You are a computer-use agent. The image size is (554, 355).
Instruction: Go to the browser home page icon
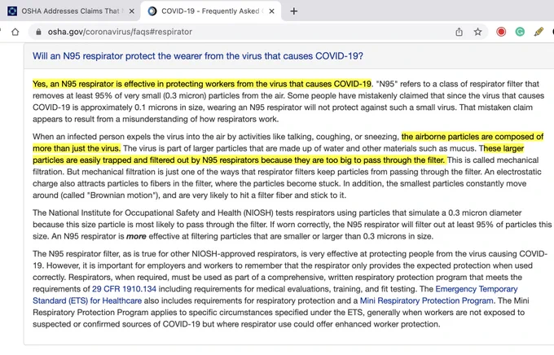[x=15, y=32]
